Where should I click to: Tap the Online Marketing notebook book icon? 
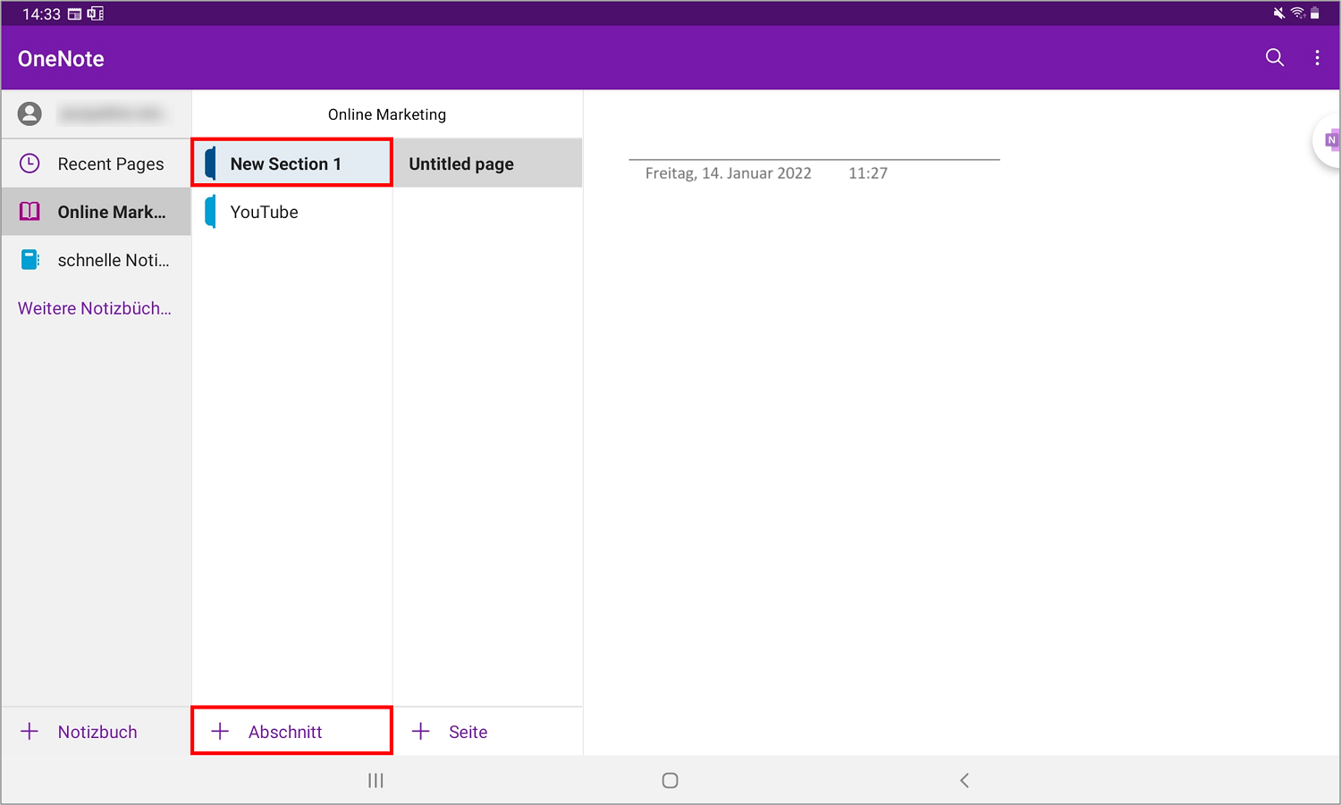[30, 212]
